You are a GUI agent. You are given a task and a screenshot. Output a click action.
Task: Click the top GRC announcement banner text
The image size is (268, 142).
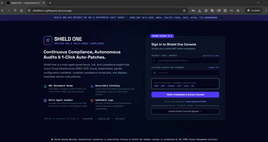tap(136, 18)
